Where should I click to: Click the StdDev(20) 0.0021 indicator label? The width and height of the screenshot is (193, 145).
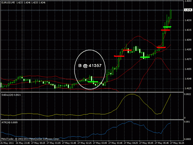pos(11,95)
